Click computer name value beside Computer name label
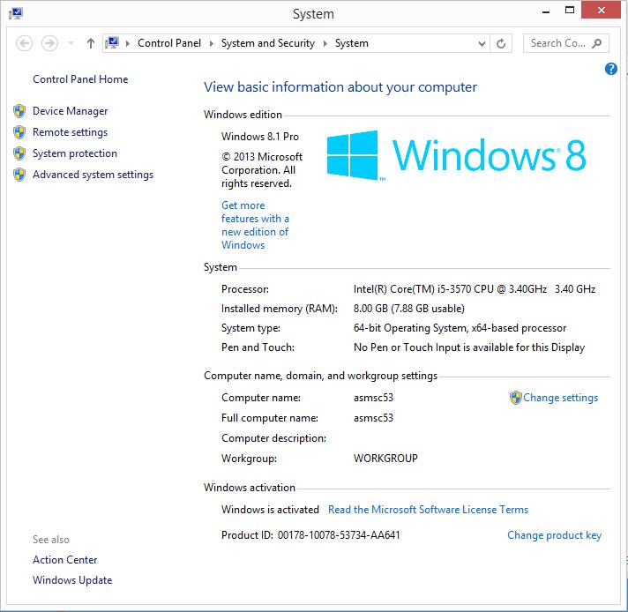The width and height of the screenshot is (628, 612). [373, 398]
